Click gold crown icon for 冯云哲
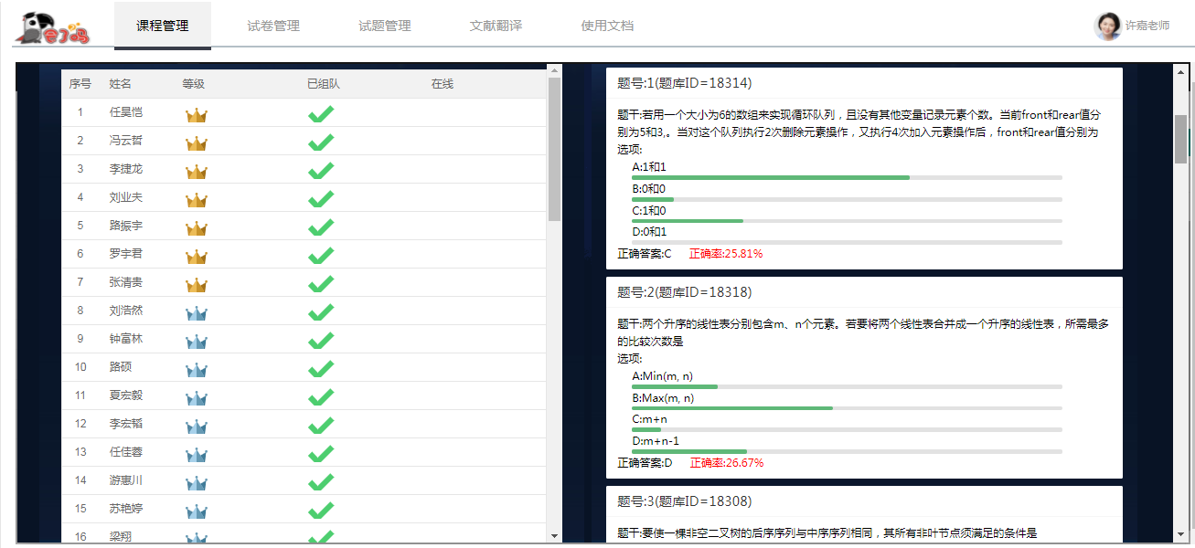This screenshot has width=1195, height=548. tap(197, 143)
